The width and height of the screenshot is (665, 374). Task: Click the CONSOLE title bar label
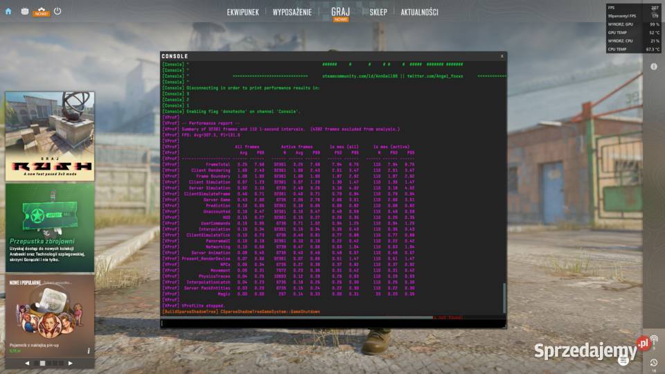[175, 56]
